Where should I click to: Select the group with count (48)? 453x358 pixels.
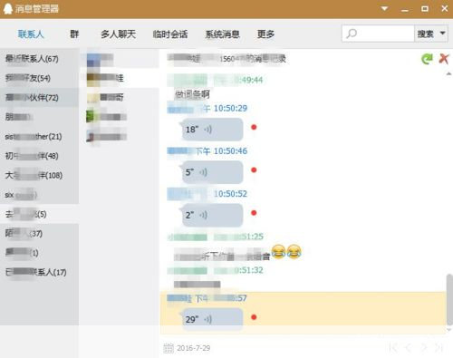[39, 156]
